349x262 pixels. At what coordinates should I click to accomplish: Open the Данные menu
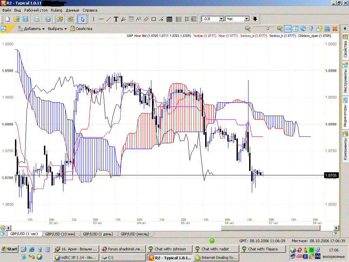click(72, 10)
